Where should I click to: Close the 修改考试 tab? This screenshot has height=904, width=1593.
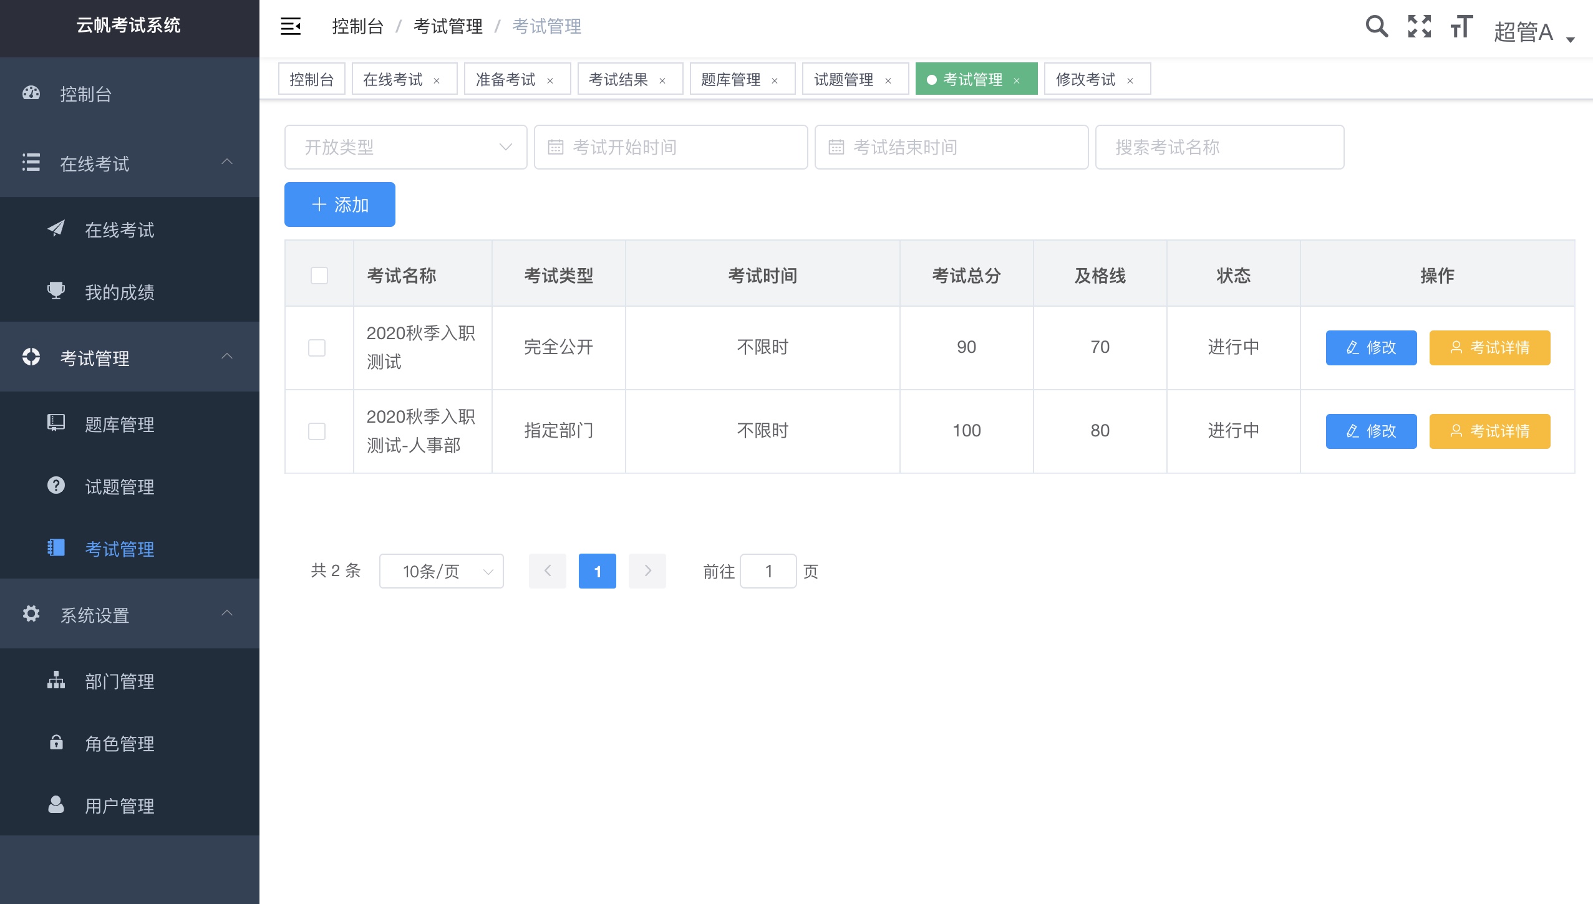(x=1130, y=80)
